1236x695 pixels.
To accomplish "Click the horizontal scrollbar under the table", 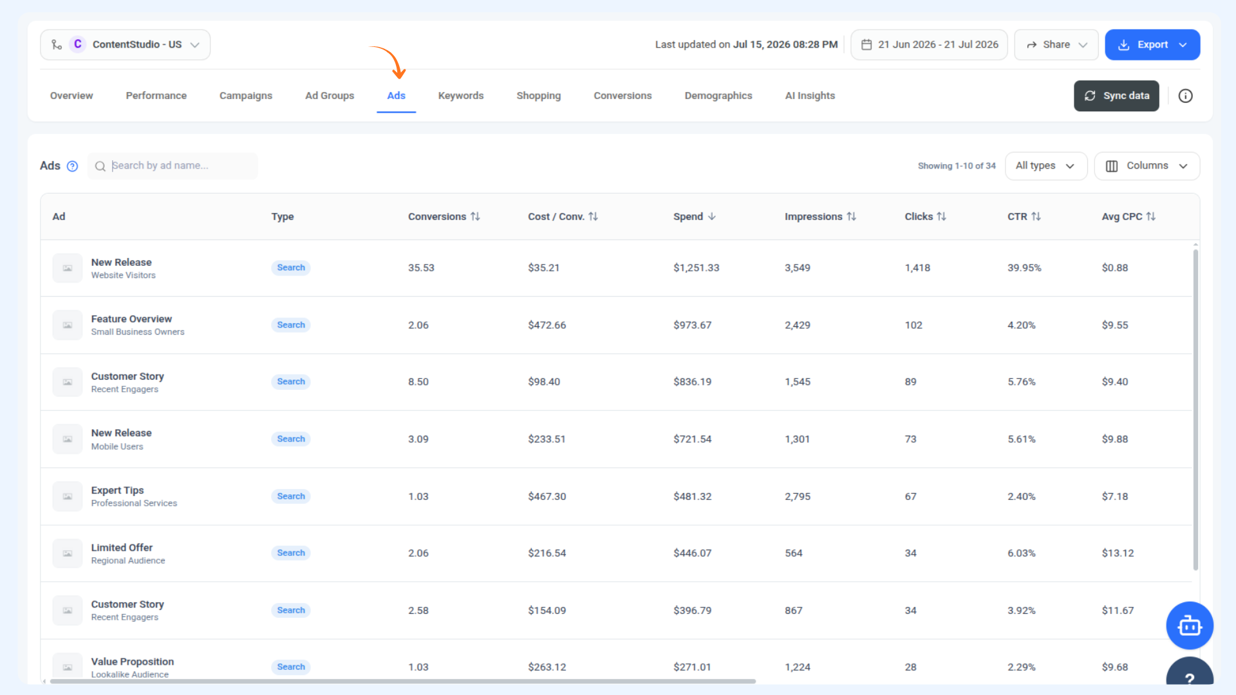I will click(x=403, y=681).
